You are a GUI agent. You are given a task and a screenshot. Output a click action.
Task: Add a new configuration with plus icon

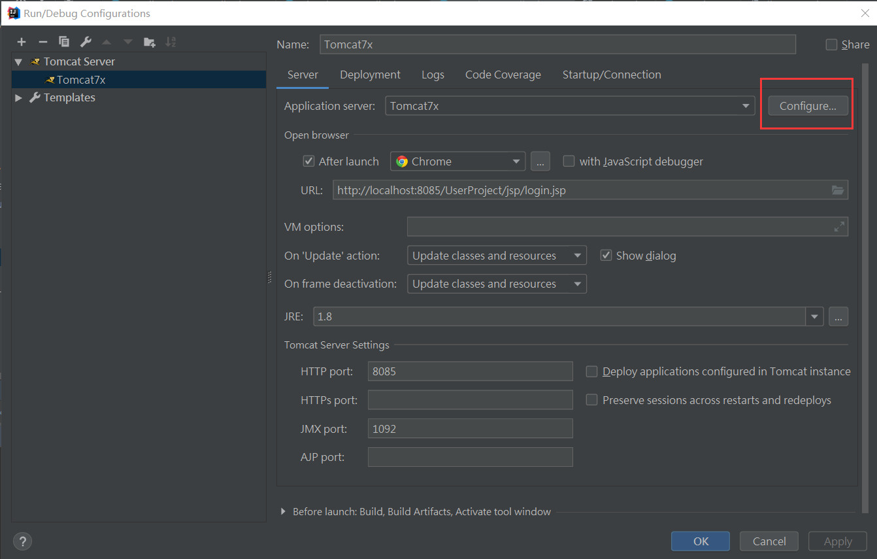coord(22,42)
